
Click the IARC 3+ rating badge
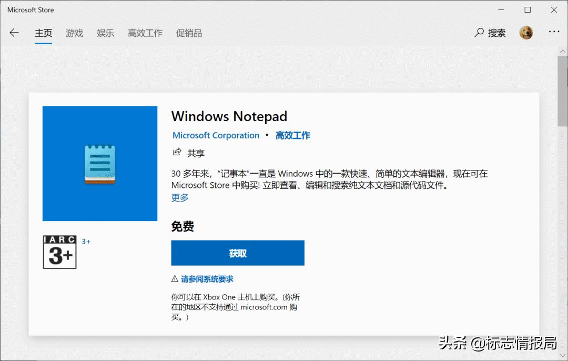(60, 252)
